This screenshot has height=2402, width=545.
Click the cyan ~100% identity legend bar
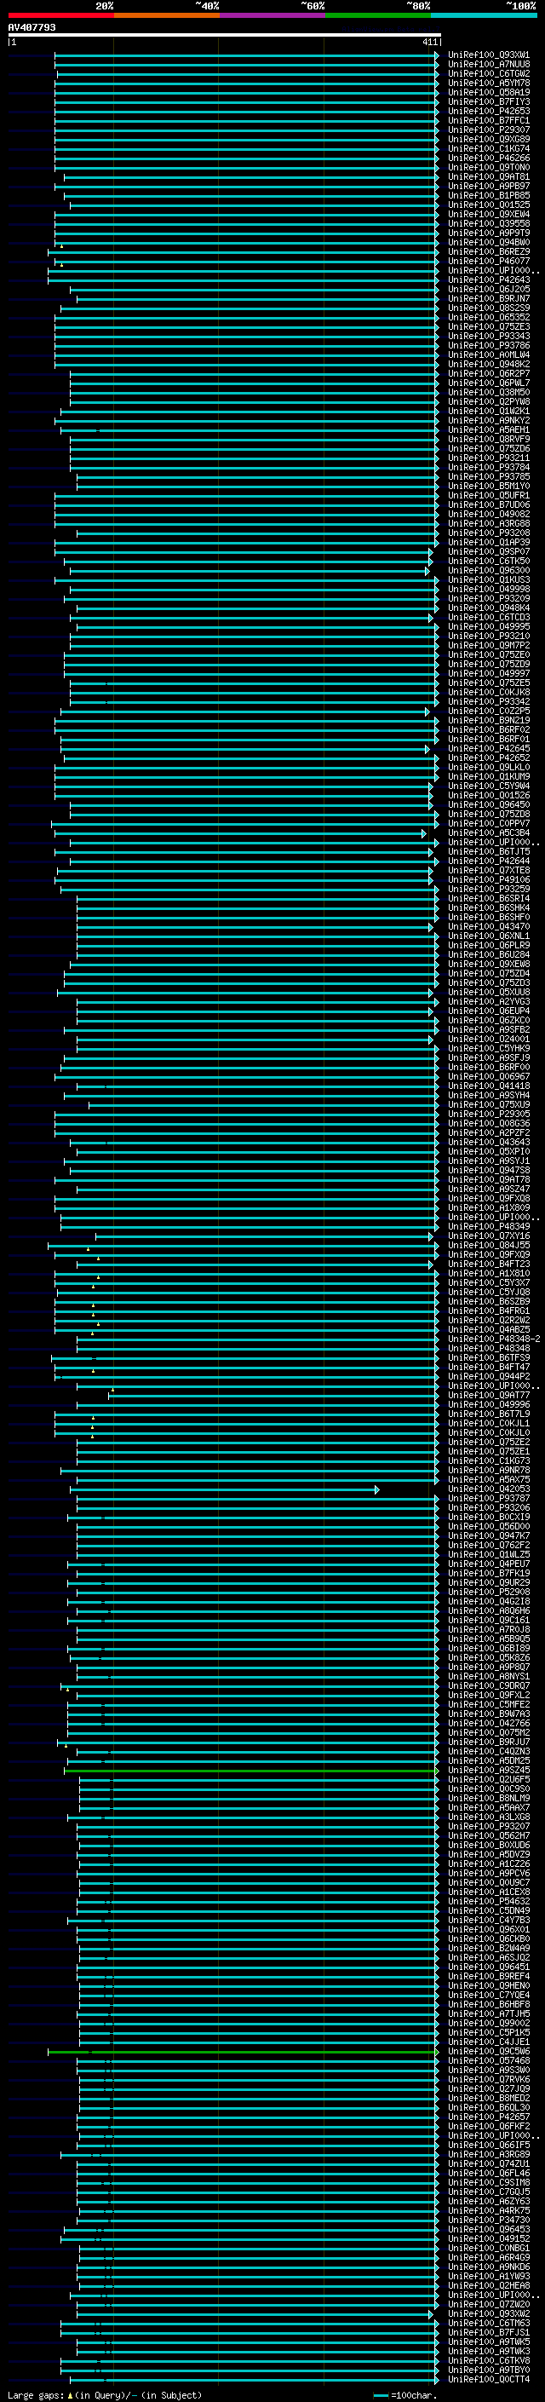tap(484, 15)
